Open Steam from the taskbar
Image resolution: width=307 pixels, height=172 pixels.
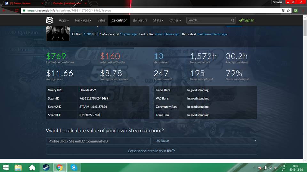(x=46, y=168)
